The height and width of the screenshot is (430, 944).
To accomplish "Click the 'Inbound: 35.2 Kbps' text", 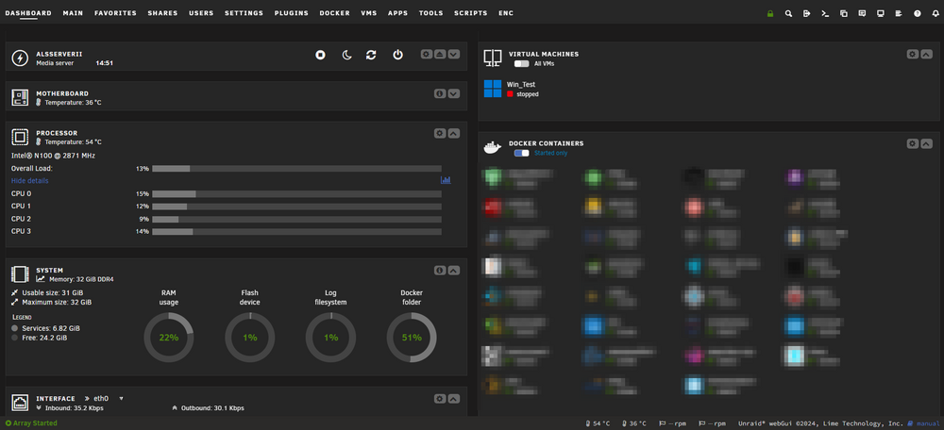I will point(74,408).
